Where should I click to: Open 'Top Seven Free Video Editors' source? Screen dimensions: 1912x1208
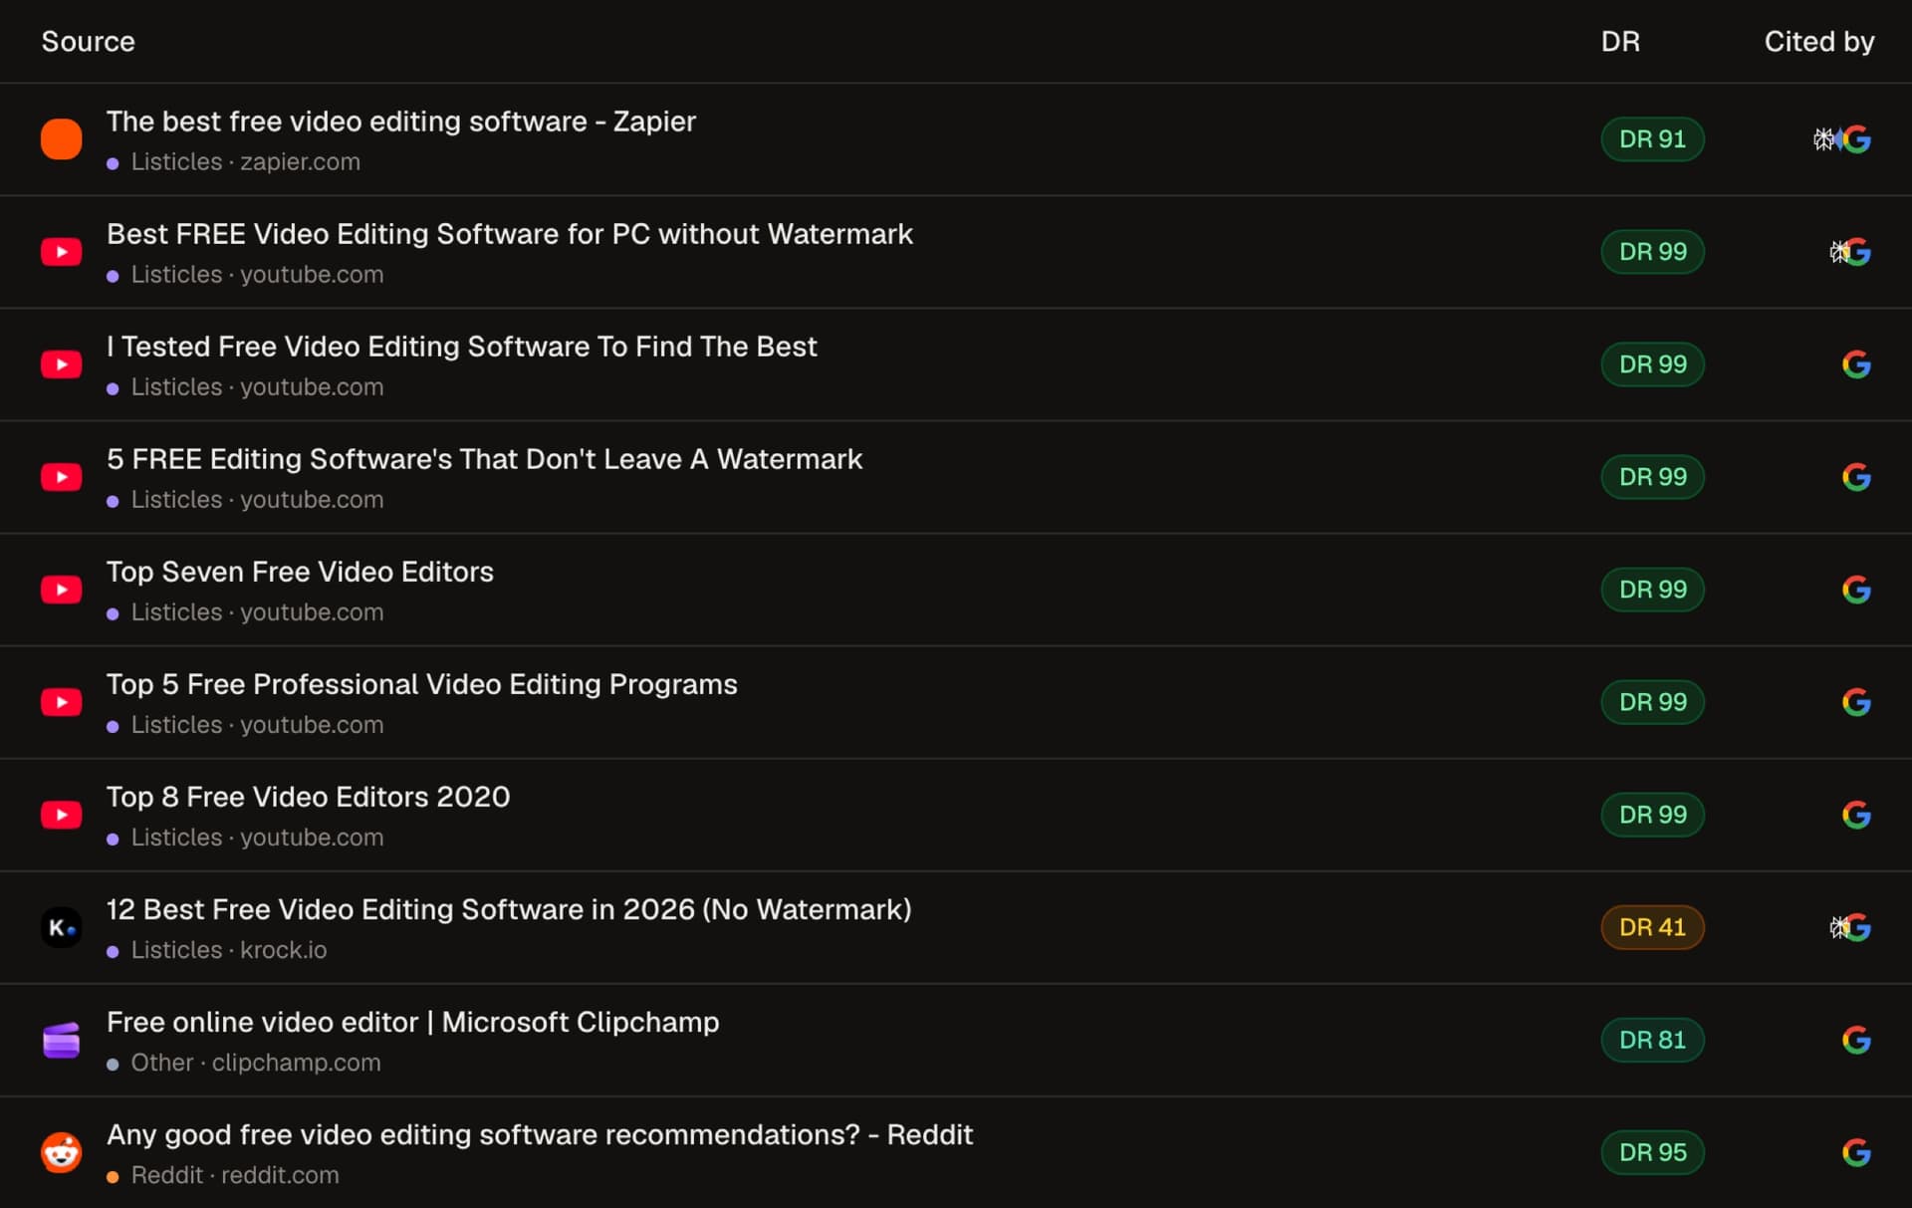(300, 572)
